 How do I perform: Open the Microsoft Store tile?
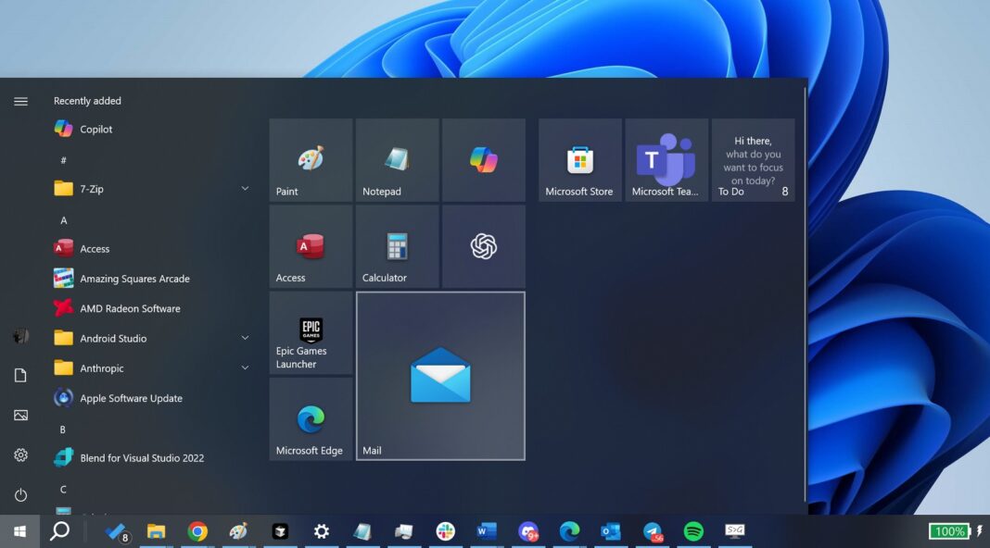(x=578, y=159)
